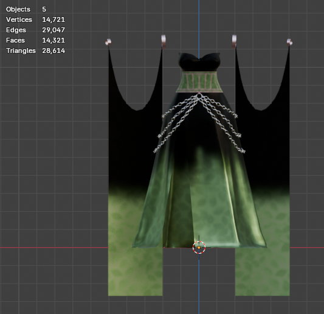Select the green corset waistband
Image resolution: width=324 pixels, height=314 pixels.
click(x=199, y=82)
